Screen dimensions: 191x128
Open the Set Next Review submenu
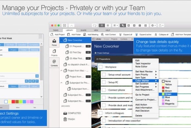146,72
